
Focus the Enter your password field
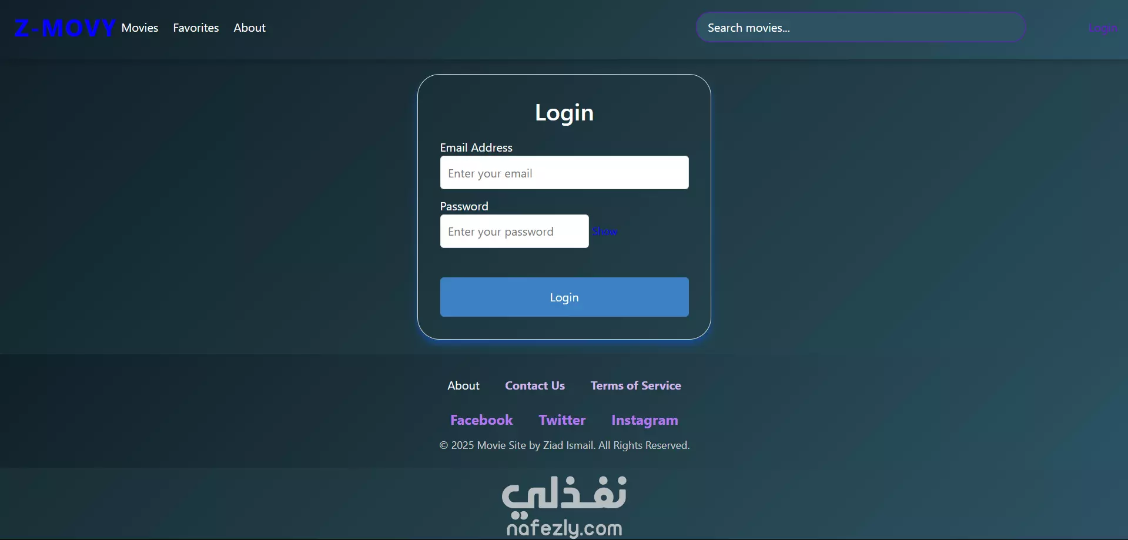(x=514, y=231)
